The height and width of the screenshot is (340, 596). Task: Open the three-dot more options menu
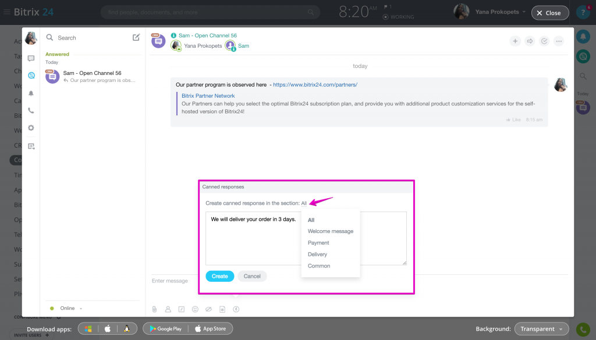tap(559, 41)
